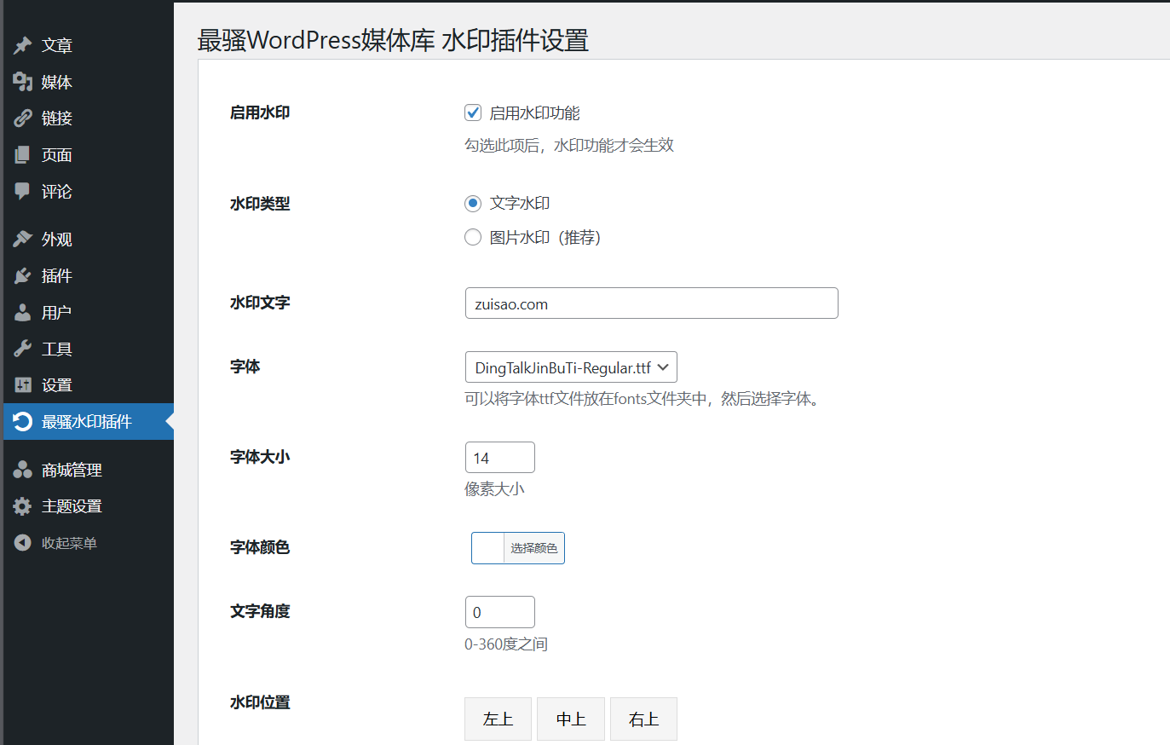Open 主题设置 menu item

(89, 506)
